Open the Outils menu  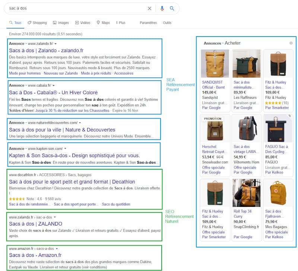point(167,23)
